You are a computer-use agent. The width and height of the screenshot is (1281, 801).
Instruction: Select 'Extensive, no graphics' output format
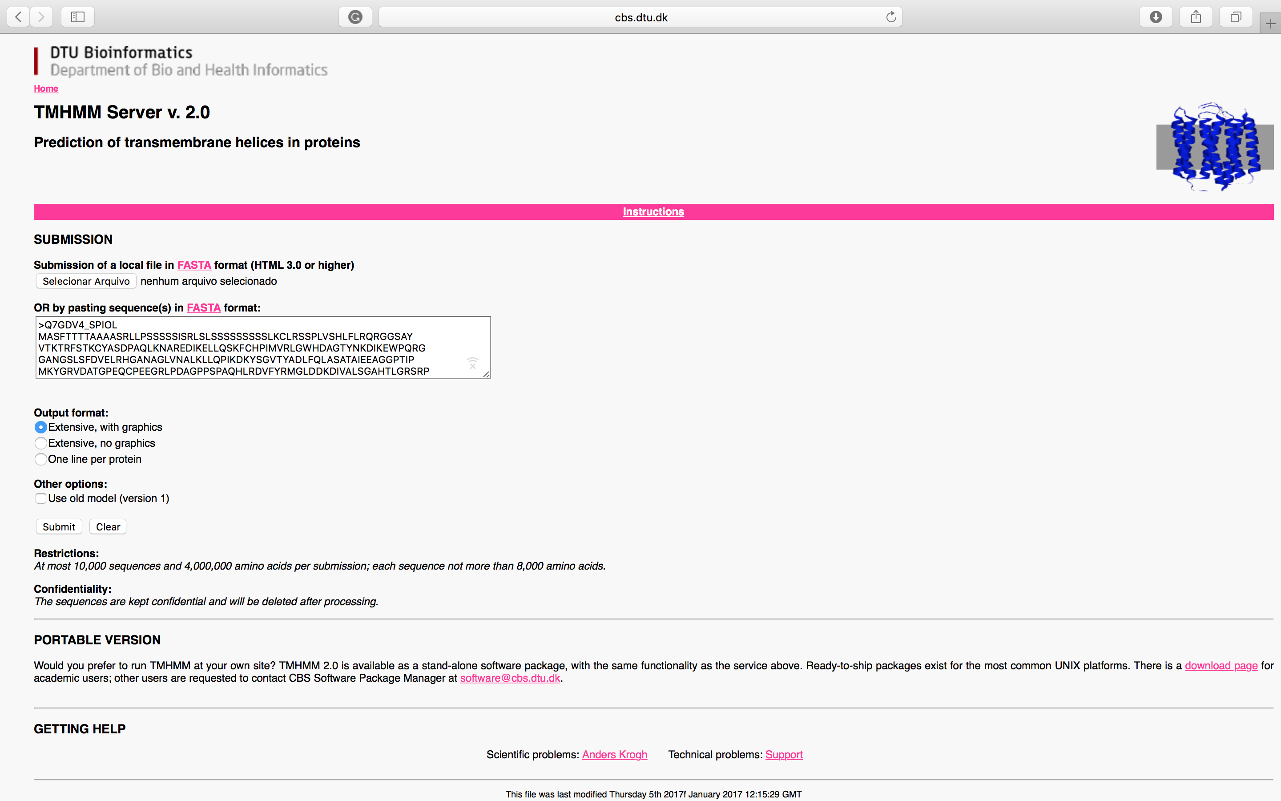41,443
